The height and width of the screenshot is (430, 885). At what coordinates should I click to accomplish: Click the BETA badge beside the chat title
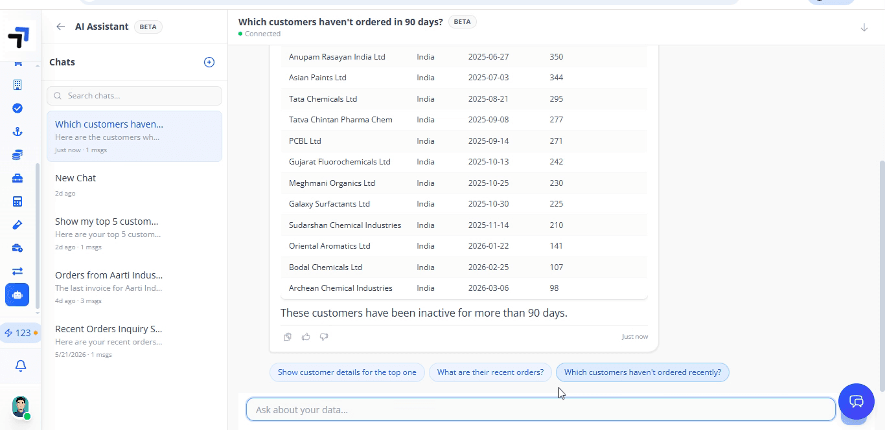click(x=463, y=21)
